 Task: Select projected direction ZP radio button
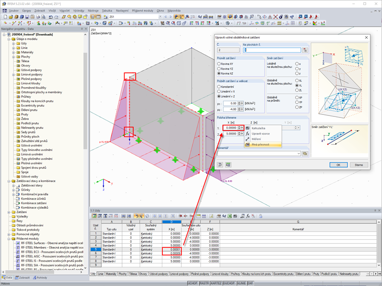click(x=297, y=107)
